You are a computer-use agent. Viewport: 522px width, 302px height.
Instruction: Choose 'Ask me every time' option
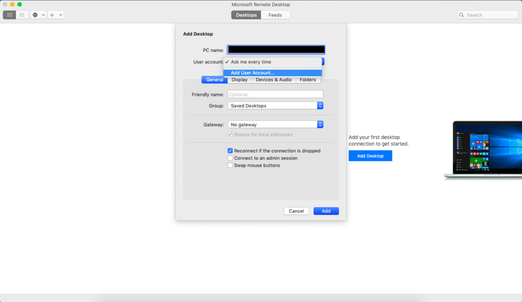[273, 62]
